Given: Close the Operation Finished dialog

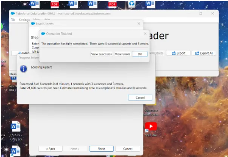Looking at the screenshot, I should pos(145,34).
